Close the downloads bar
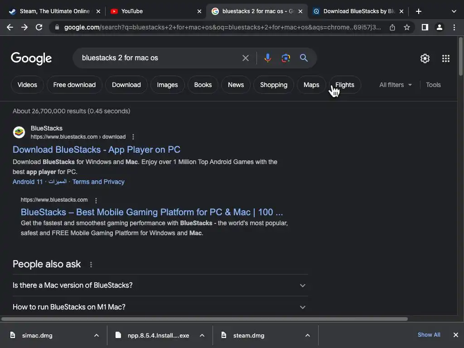Image resolution: width=464 pixels, height=348 pixels. (455, 335)
